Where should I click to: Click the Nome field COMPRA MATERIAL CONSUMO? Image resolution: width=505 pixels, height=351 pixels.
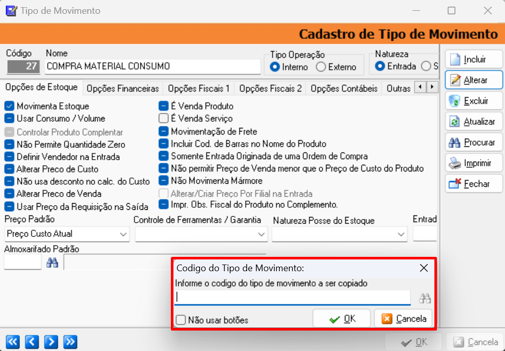coord(152,67)
